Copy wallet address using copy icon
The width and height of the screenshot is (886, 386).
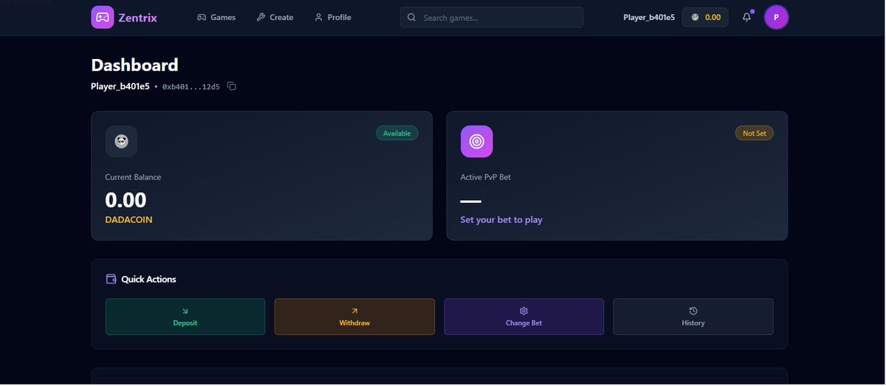[232, 86]
